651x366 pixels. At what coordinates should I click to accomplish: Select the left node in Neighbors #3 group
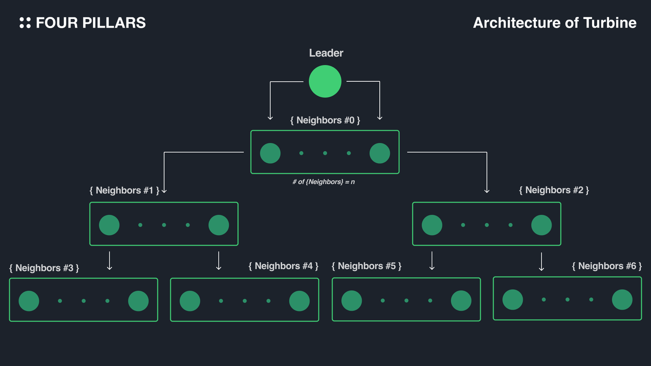click(29, 301)
